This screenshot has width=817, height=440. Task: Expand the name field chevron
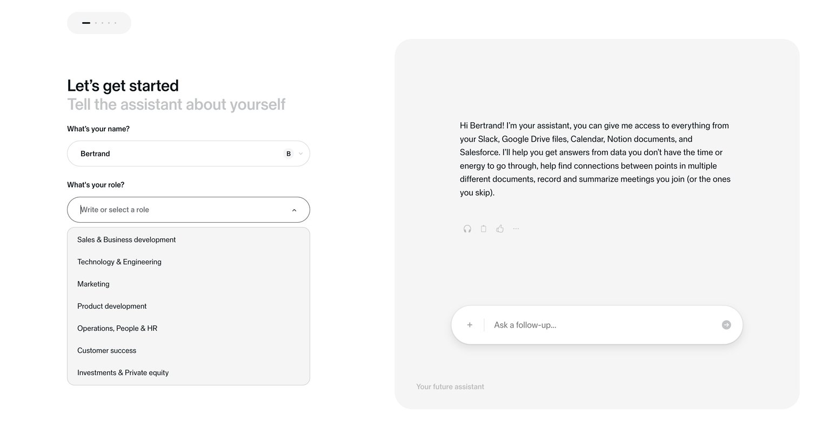[x=301, y=154]
